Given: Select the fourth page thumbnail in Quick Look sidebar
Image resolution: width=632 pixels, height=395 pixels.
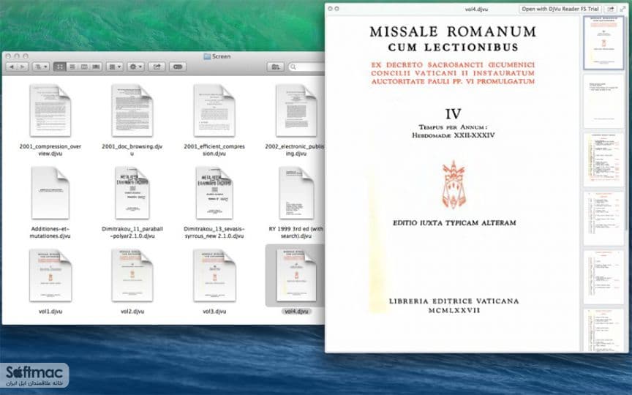Looking at the screenshot, I should coord(603,218).
